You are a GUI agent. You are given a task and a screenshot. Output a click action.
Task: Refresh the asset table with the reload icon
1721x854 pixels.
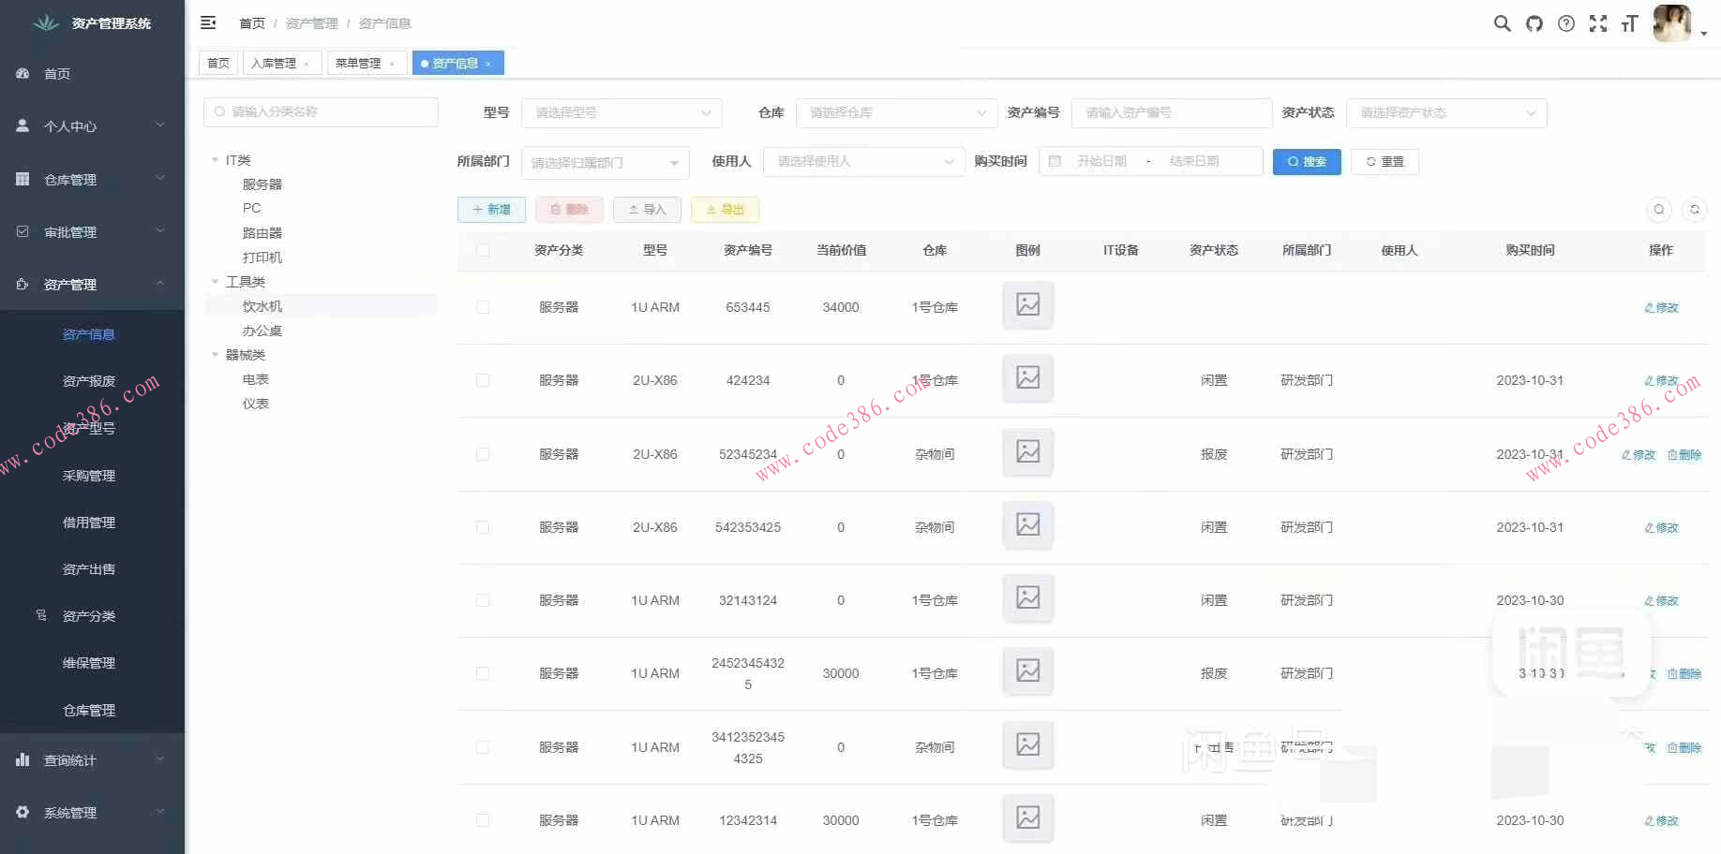tap(1695, 210)
